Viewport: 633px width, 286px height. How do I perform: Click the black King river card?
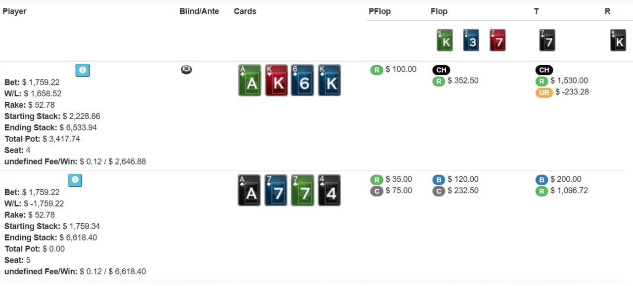click(618, 41)
